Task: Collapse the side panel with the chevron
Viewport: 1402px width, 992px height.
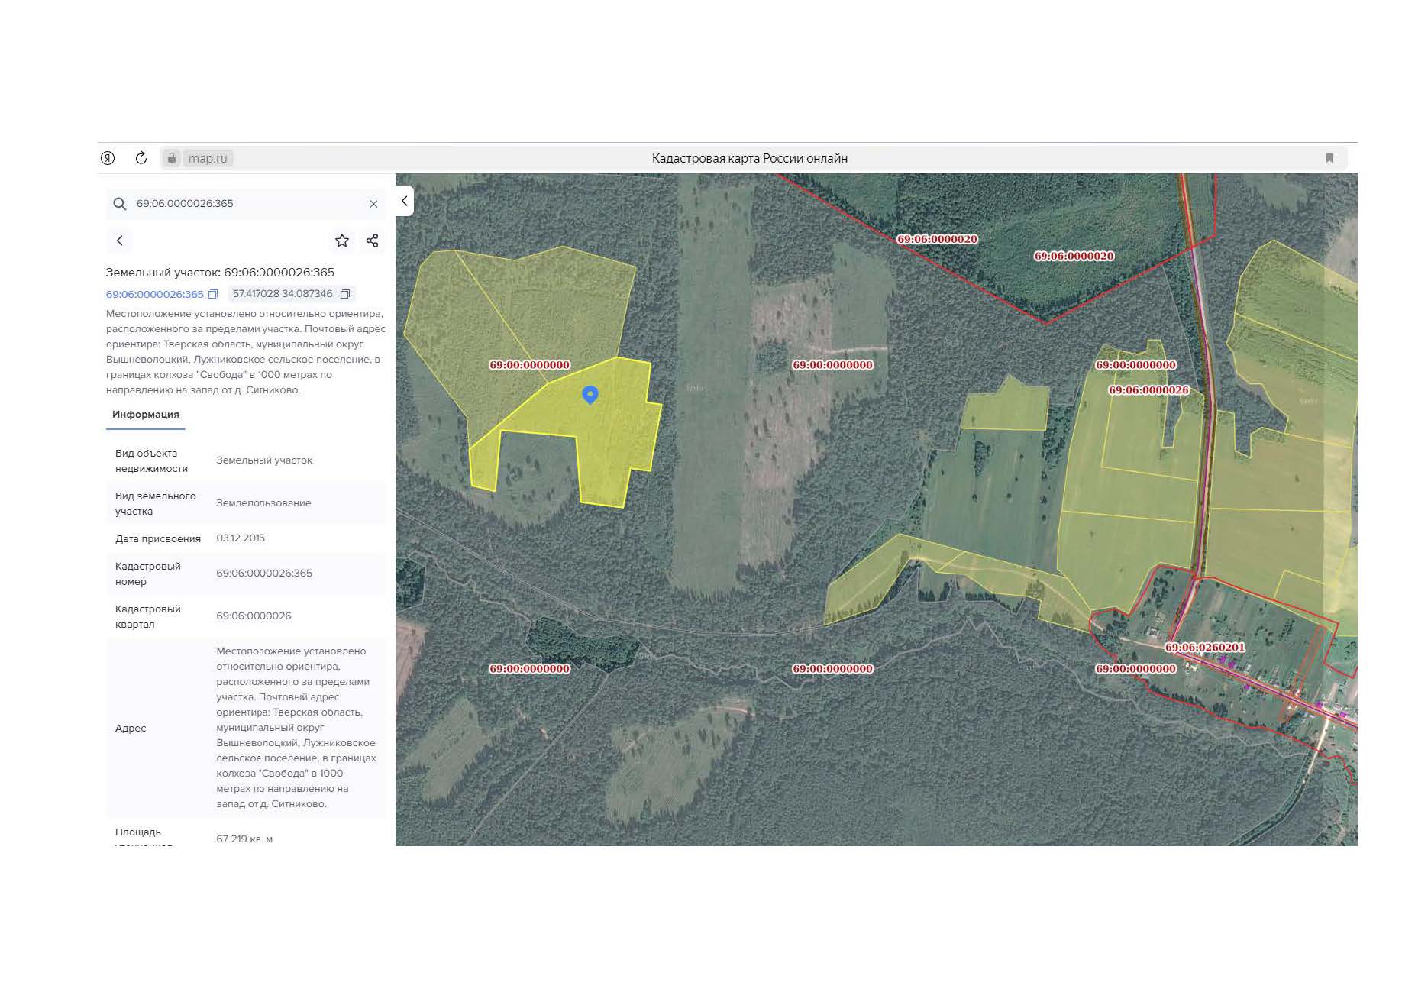Action: click(405, 201)
